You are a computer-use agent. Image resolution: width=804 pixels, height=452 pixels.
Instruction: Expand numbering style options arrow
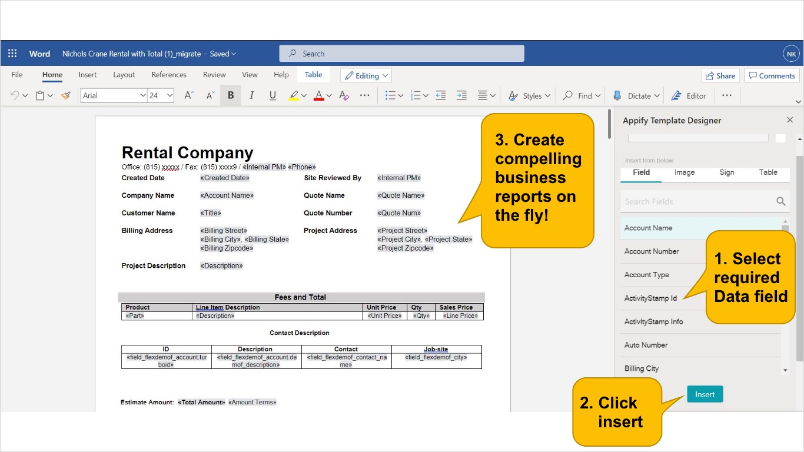426,96
